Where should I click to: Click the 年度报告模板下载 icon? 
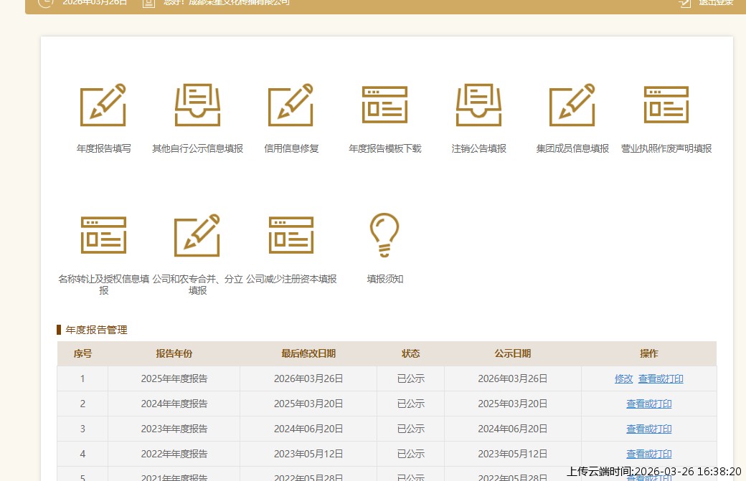(x=384, y=105)
